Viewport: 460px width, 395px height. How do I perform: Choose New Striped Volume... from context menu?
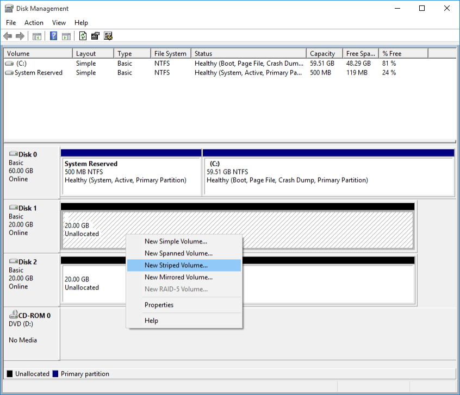coord(184,265)
